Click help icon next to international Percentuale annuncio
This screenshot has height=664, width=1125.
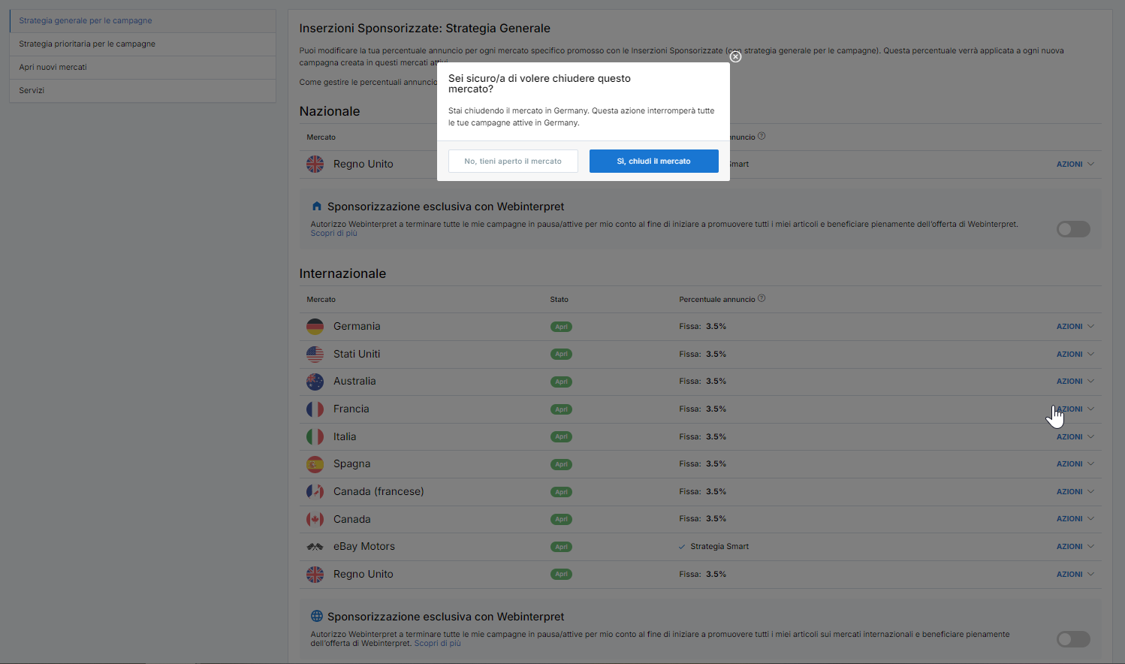point(762,298)
